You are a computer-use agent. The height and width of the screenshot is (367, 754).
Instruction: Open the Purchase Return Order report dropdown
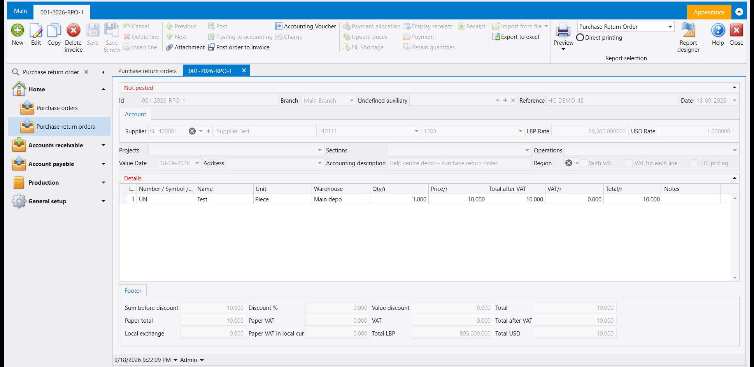point(670,26)
